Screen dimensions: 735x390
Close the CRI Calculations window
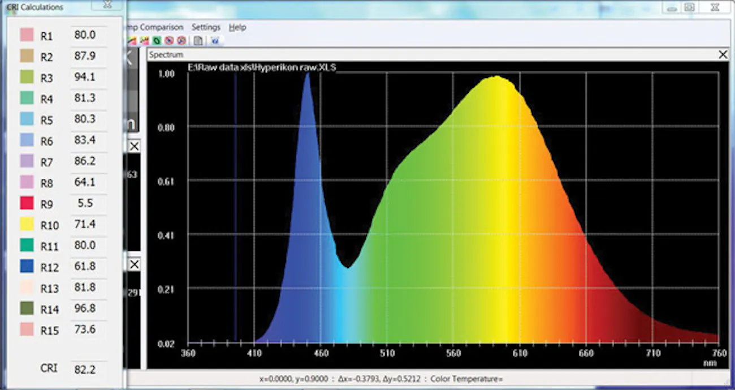pyautogui.click(x=107, y=5)
